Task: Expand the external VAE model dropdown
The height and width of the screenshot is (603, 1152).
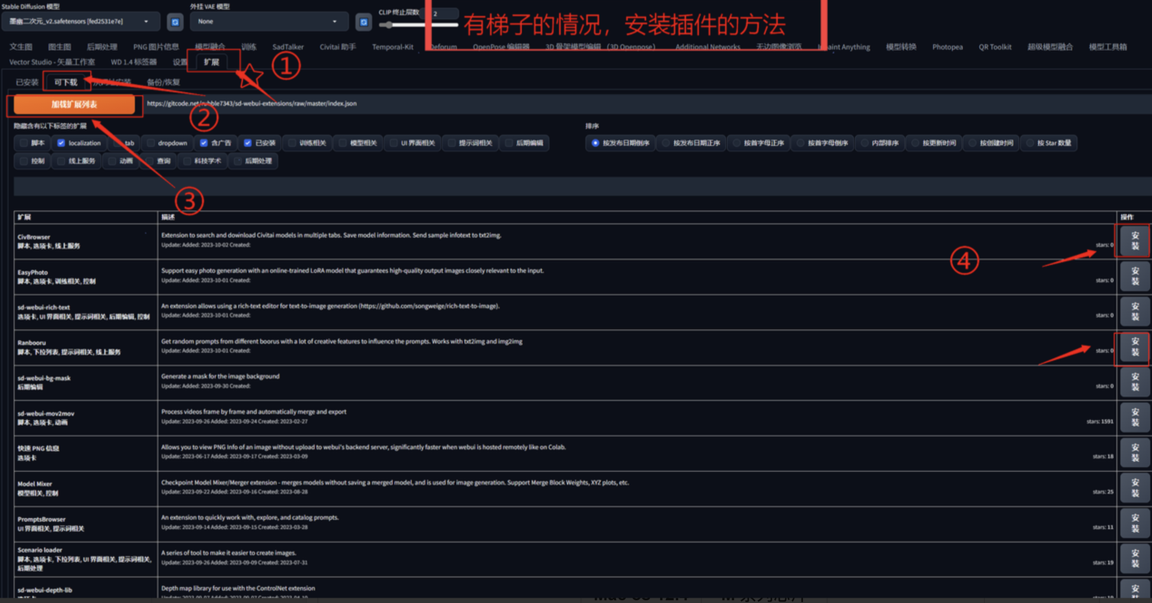Action: tap(268, 21)
